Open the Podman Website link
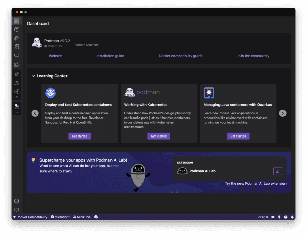 (55, 56)
